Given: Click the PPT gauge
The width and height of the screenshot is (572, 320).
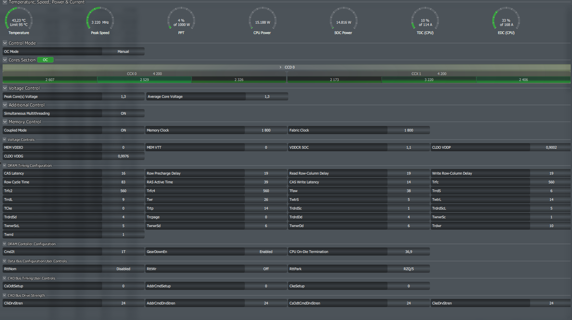Looking at the screenshot, I should pos(181,20).
